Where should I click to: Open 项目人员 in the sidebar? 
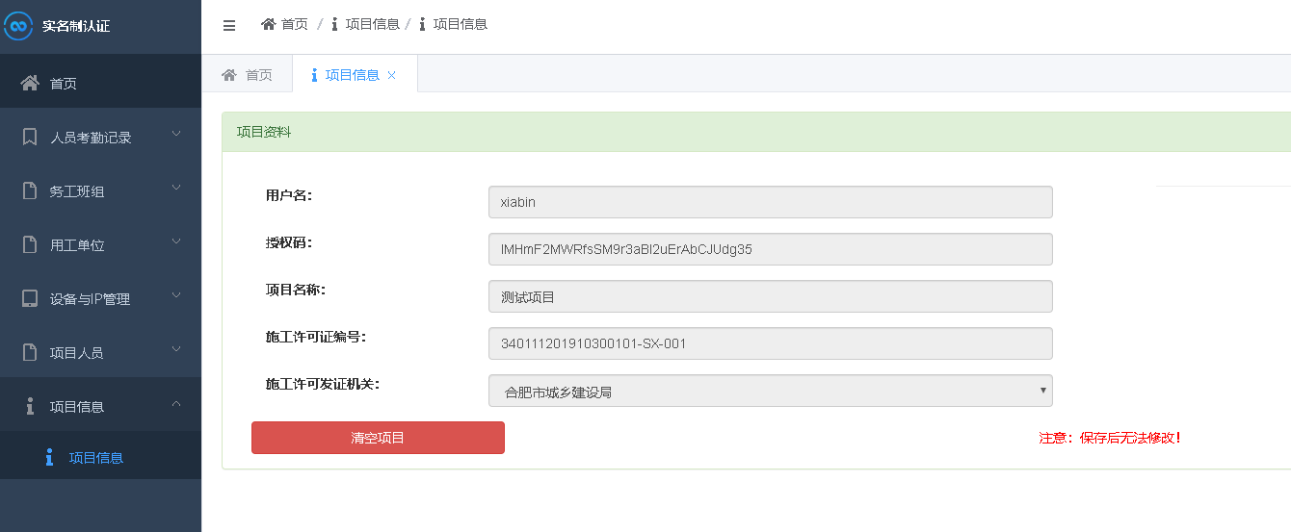point(77,353)
